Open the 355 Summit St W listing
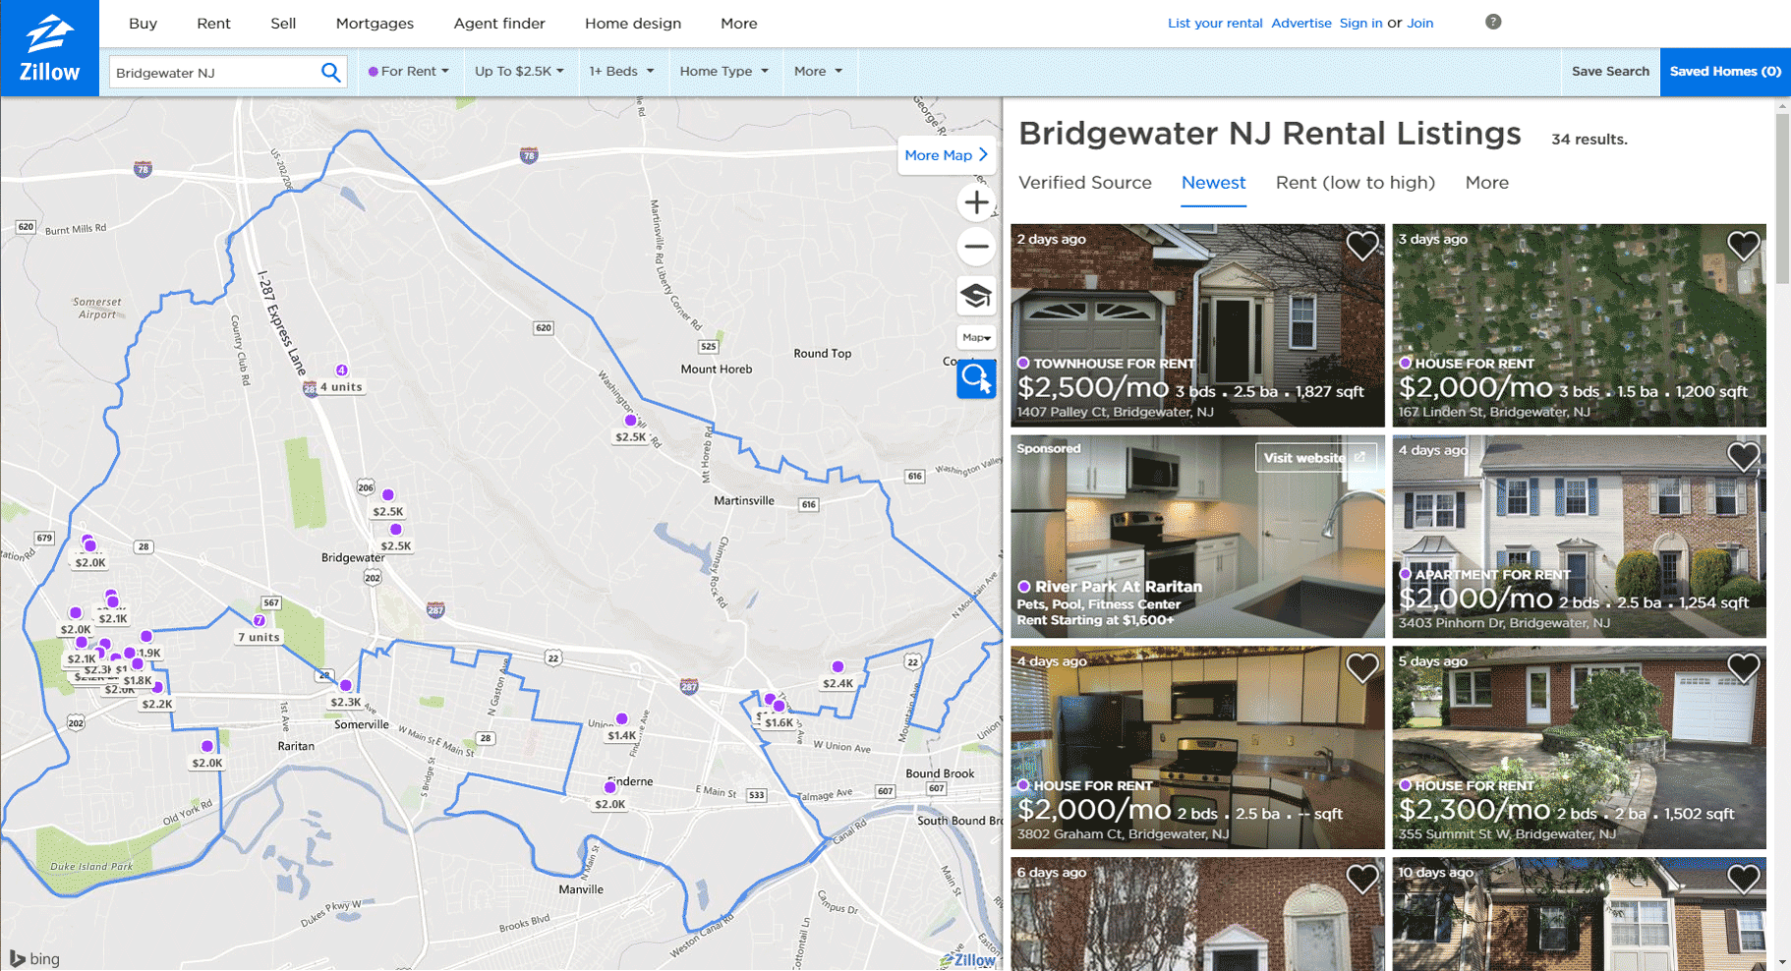This screenshot has height=971, width=1791. pyautogui.click(x=1579, y=748)
